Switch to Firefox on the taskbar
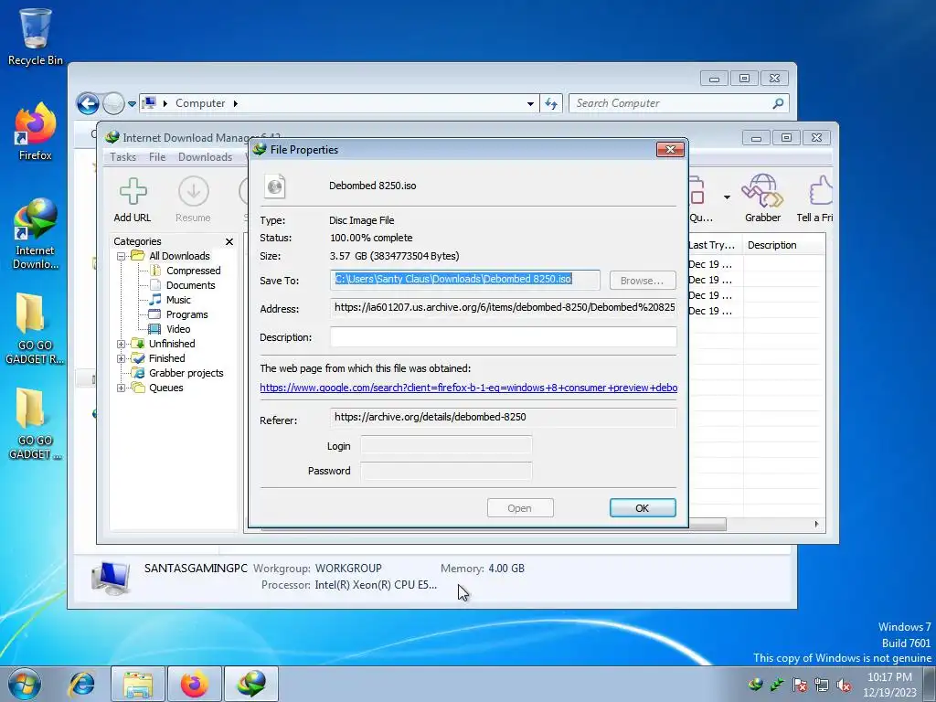The height and width of the screenshot is (702, 936). pos(195,684)
